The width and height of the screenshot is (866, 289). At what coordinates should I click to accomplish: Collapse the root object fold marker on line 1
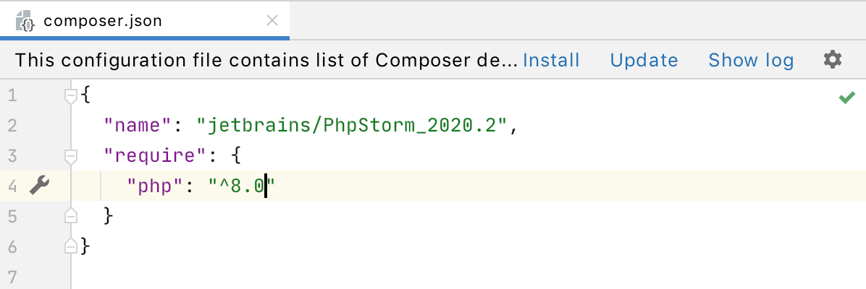tap(71, 97)
